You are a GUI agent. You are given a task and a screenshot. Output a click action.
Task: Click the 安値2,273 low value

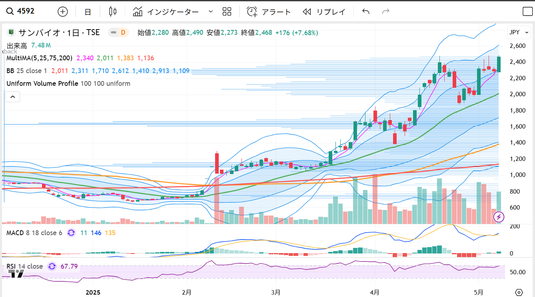pyautogui.click(x=222, y=32)
